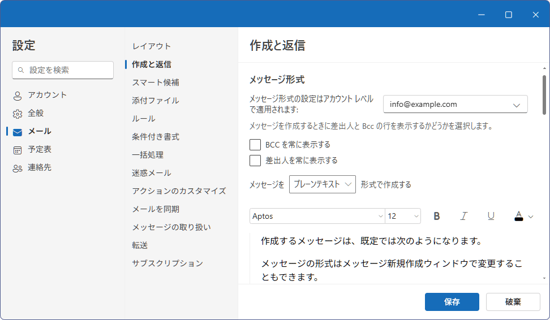Toggle italic formatting button
The image size is (550, 320).
[x=464, y=216]
